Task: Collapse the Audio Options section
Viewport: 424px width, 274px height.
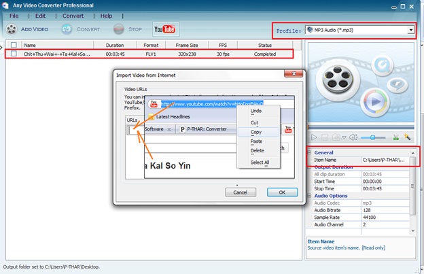Action: pyautogui.click(x=309, y=195)
